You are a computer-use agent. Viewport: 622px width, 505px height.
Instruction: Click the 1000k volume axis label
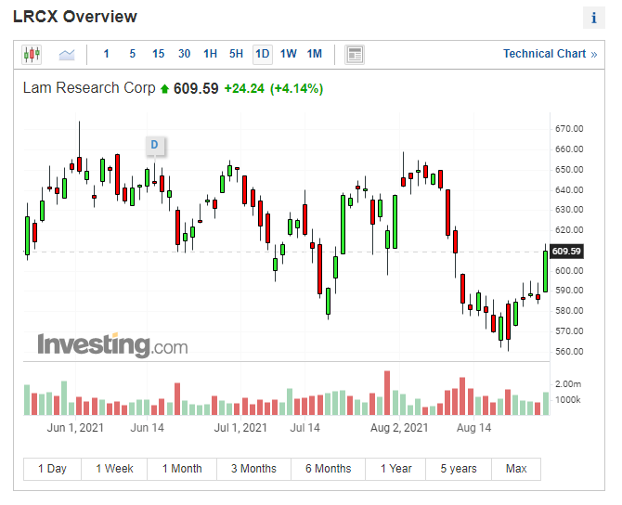567,400
